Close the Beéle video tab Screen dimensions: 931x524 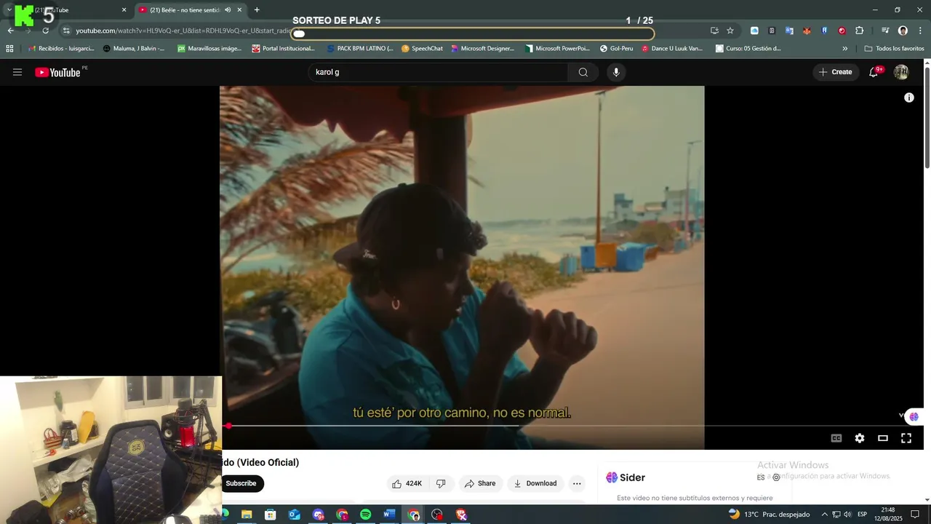[x=239, y=10]
